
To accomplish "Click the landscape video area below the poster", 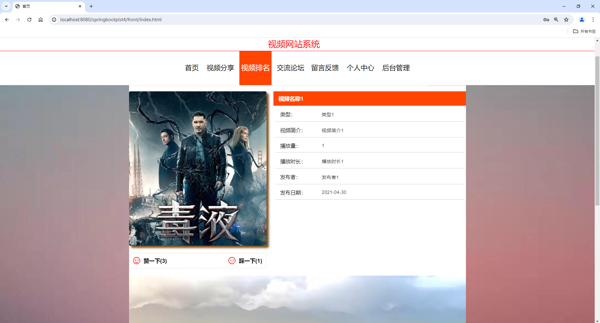I will pos(297,299).
